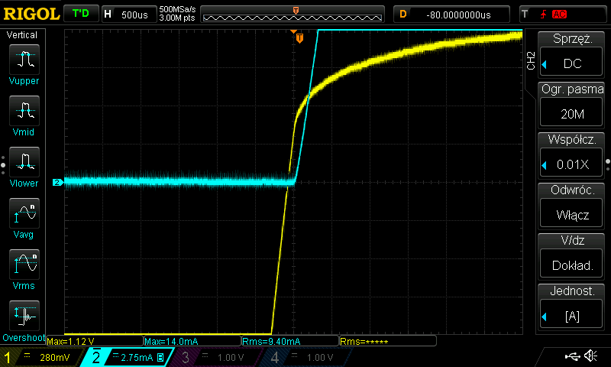The height and width of the screenshot is (367, 611).
Task: Select channel 1 280mV label
Action: click(55, 357)
